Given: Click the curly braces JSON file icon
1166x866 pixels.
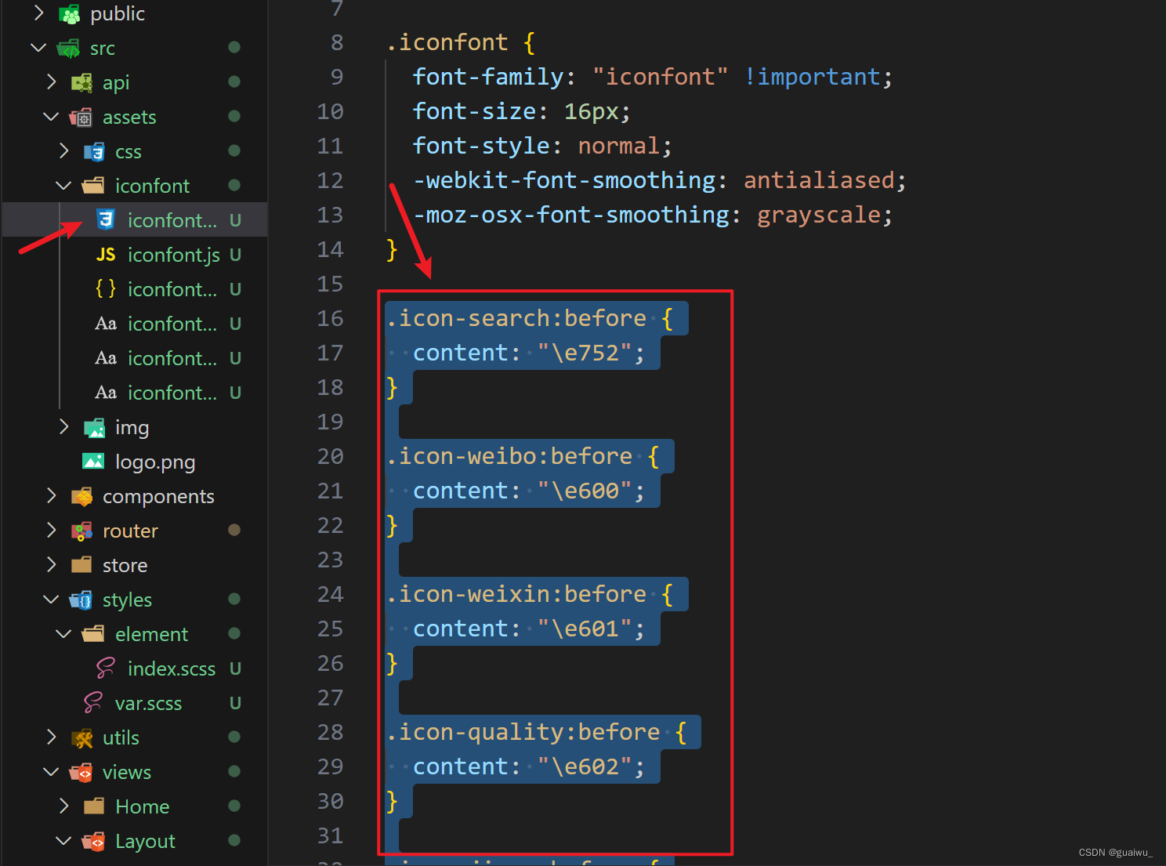Looking at the screenshot, I should pyautogui.click(x=106, y=289).
